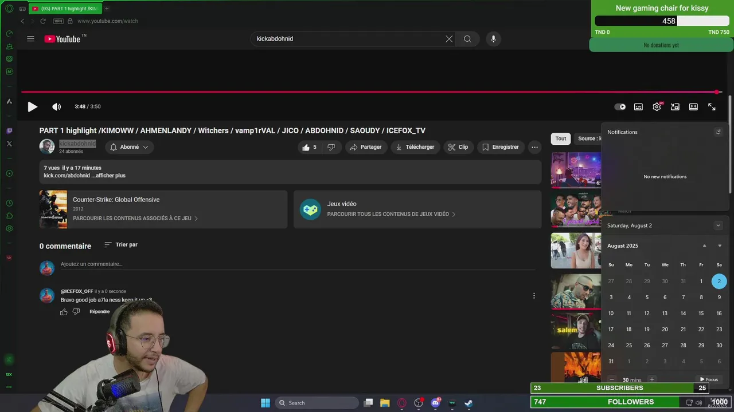Run search with the magnifier button
The width and height of the screenshot is (734, 412).
467,39
